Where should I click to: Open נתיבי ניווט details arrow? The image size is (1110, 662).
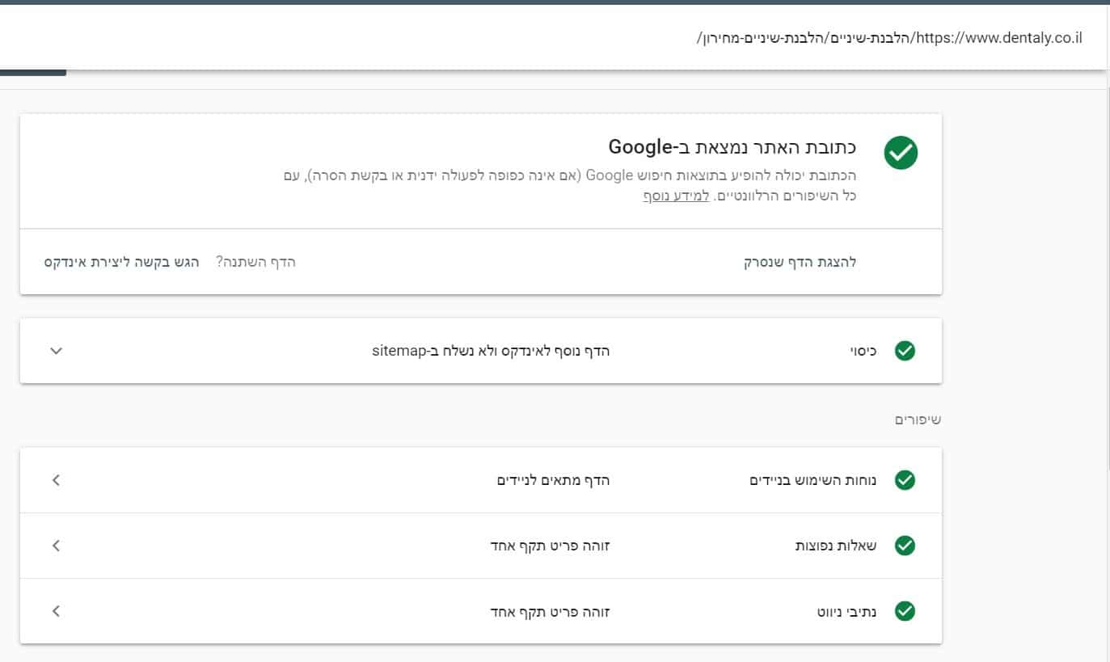56,611
